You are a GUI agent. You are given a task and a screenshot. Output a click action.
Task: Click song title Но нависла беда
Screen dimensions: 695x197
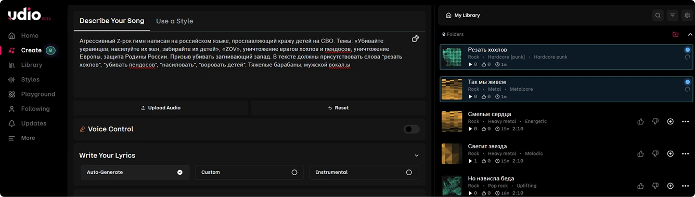491,178
